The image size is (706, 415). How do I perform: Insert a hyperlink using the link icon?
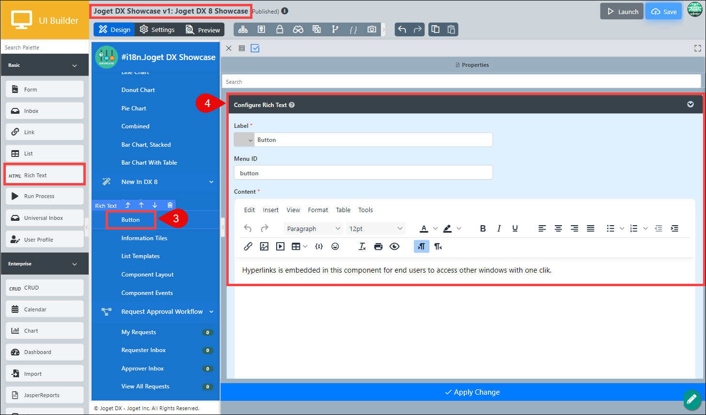tap(248, 246)
